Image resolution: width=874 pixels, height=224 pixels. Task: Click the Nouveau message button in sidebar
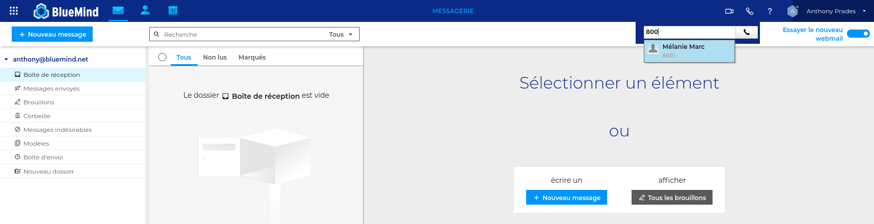pyautogui.click(x=52, y=34)
